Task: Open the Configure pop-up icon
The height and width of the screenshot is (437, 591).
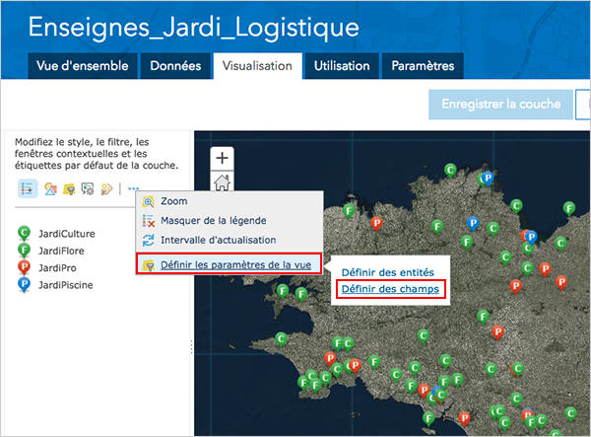Action: tap(88, 188)
